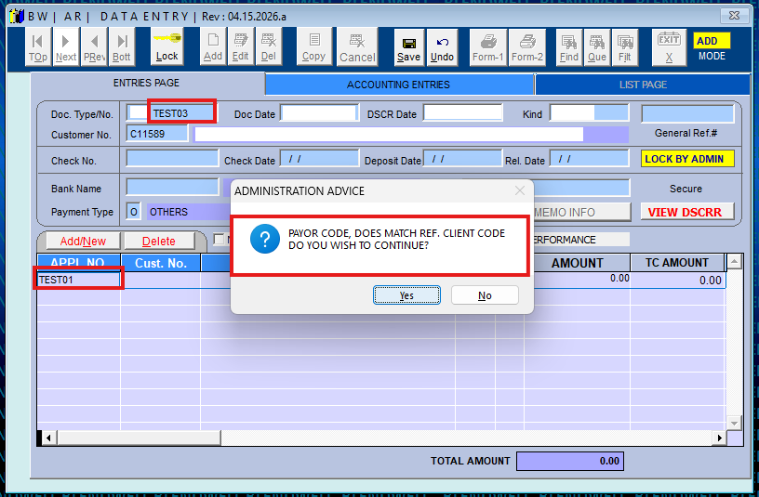Click horizontal scrollbar right arrow

click(x=719, y=438)
